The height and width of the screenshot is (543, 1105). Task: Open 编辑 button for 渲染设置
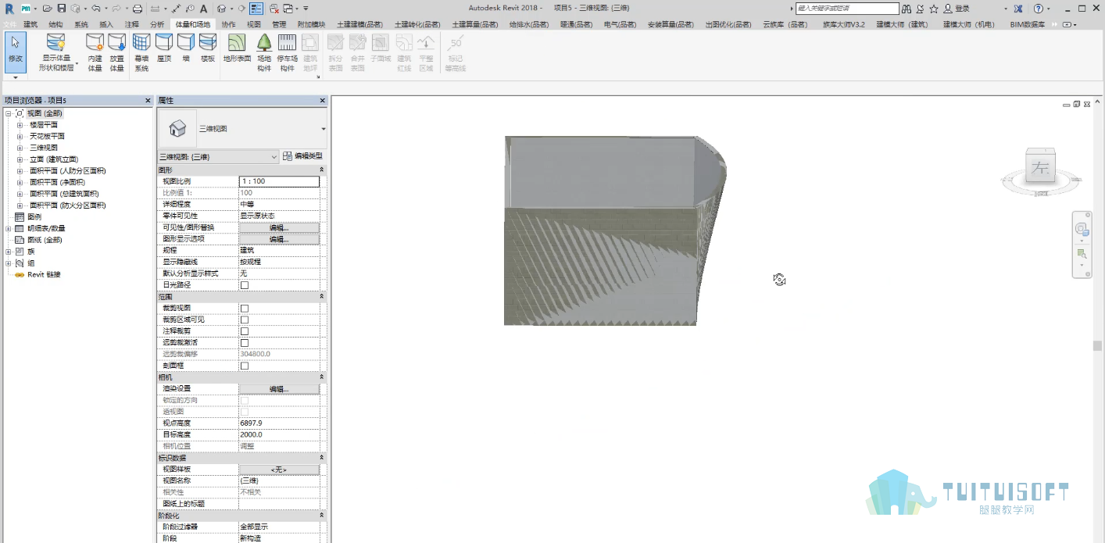(x=279, y=388)
